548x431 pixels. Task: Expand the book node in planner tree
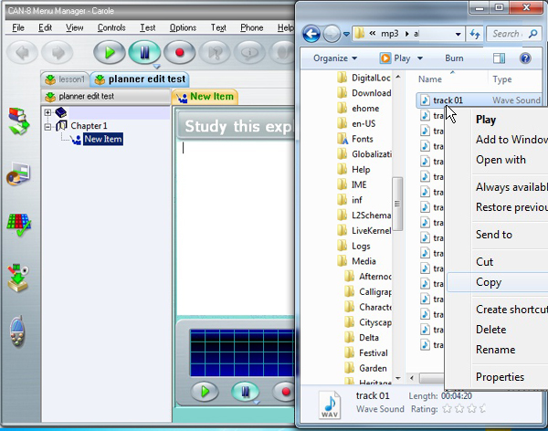[x=48, y=112]
